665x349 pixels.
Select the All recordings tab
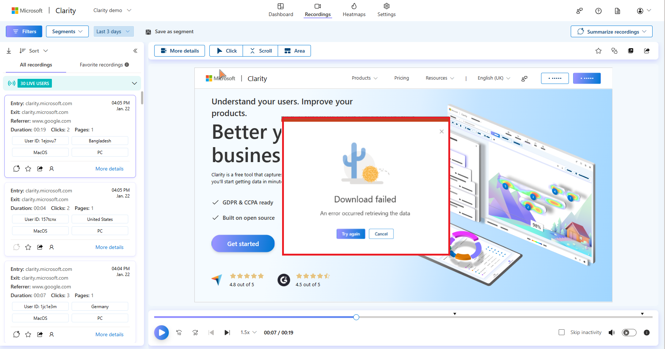click(36, 65)
